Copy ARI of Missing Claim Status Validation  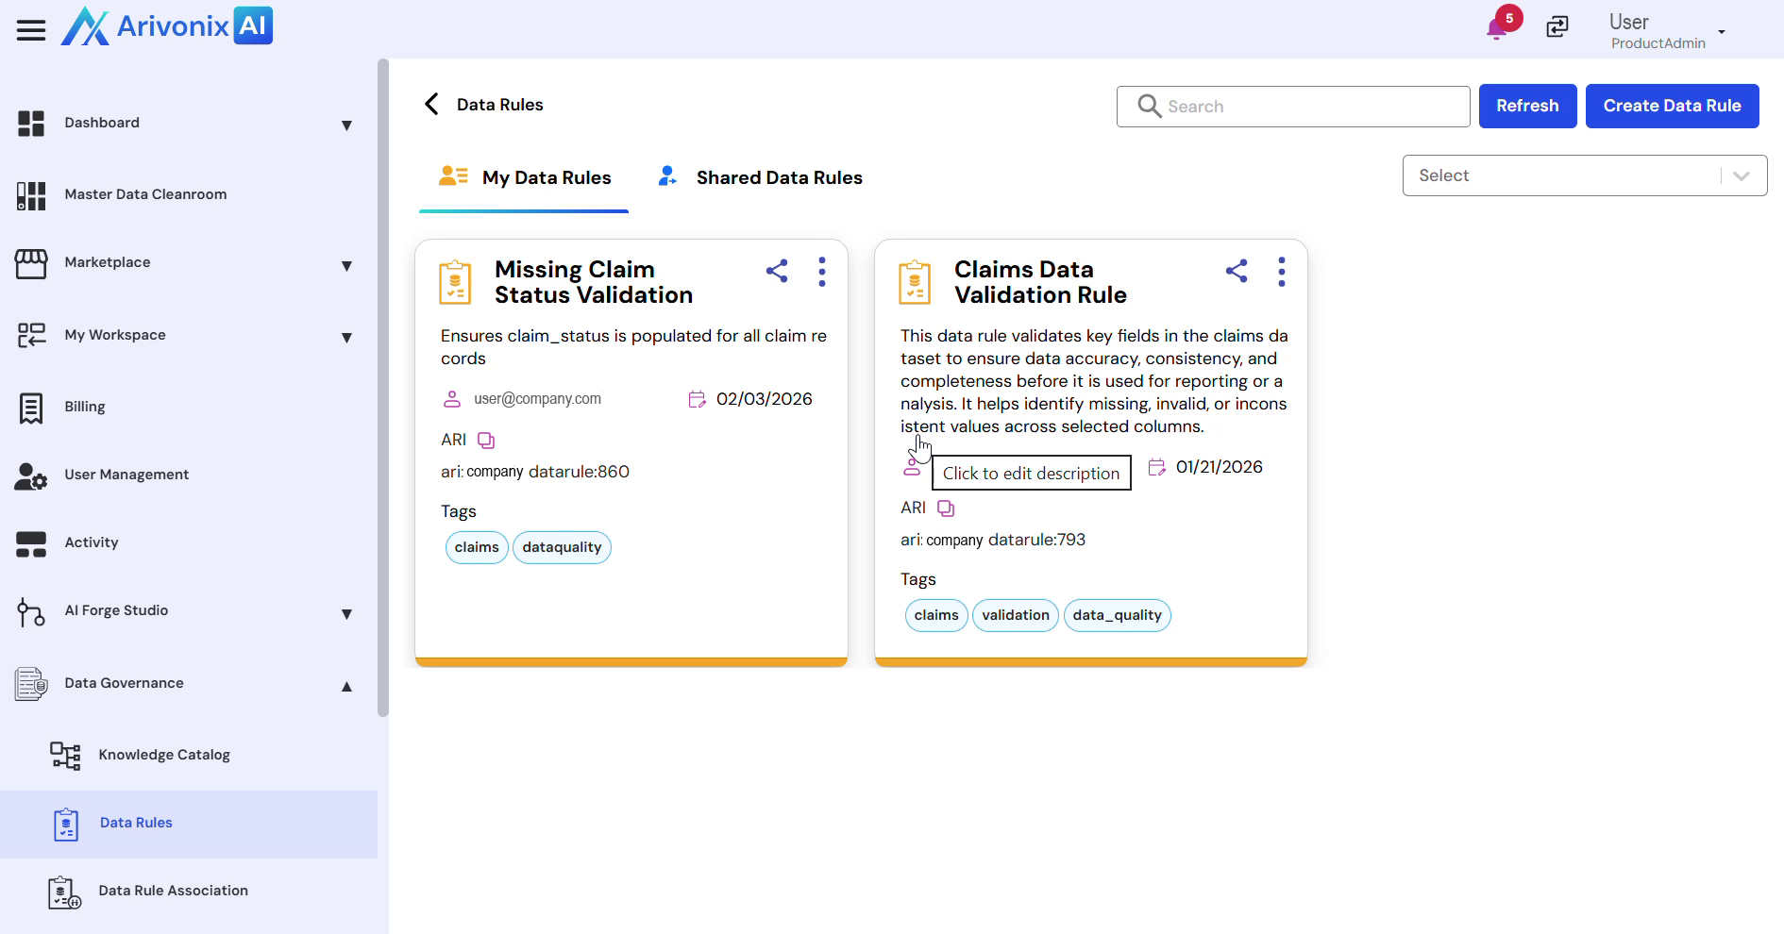tap(486, 441)
